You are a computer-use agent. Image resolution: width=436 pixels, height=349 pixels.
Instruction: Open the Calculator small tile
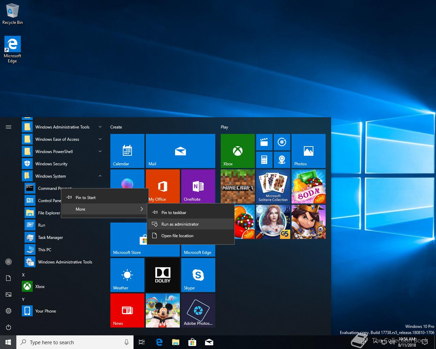click(264, 160)
